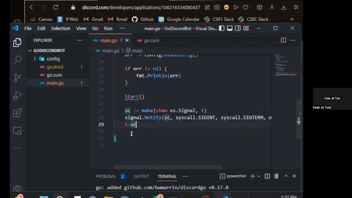Viewport: 352px width, 198px height.
Task: Reload the browser page
Action: [x=56, y=7]
